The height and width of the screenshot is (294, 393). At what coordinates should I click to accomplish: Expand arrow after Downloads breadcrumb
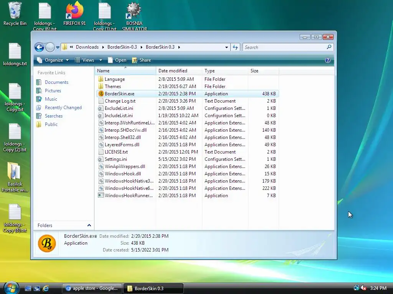[x=103, y=47]
